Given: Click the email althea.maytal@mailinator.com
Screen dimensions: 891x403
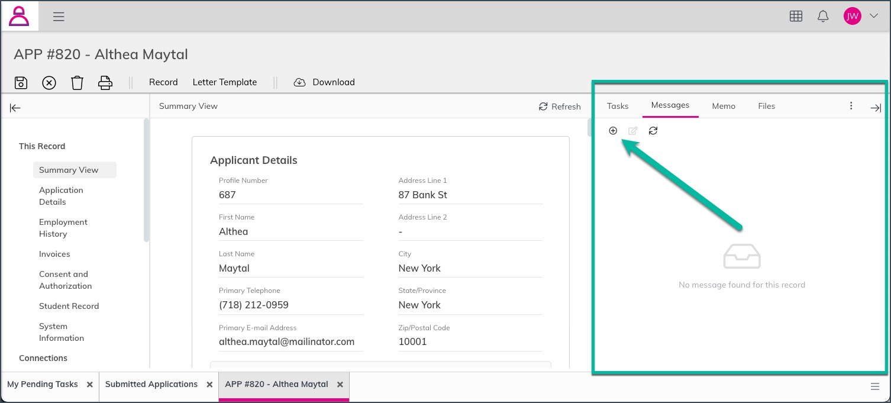Looking at the screenshot, I should pos(287,341).
